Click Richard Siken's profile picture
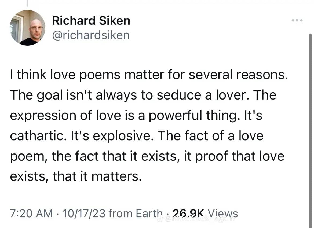Viewport: 314px width, 228px height. [27, 28]
